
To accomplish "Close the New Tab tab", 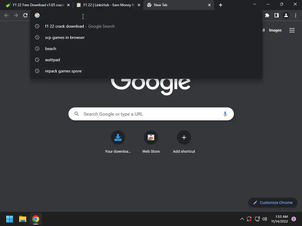I will [209, 5].
